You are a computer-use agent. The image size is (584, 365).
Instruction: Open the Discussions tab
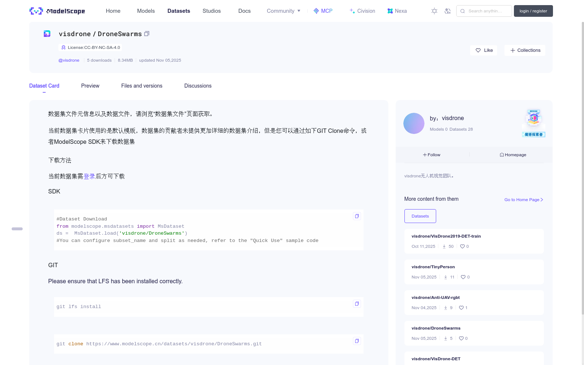[x=198, y=86]
